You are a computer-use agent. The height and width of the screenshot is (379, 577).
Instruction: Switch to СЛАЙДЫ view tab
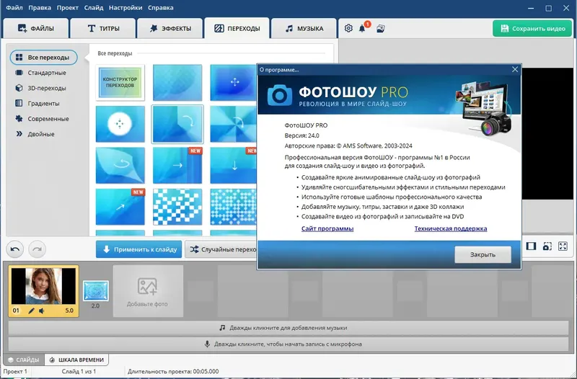pos(24,360)
